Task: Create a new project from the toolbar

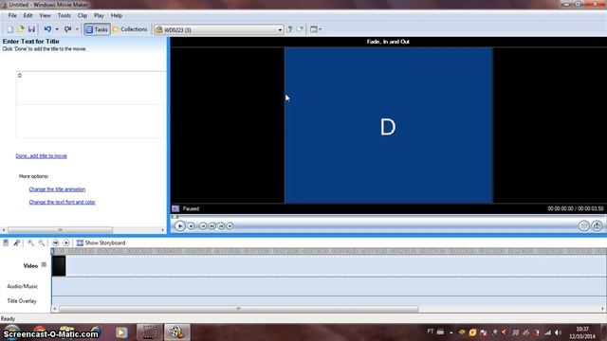Action: click(10, 29)
